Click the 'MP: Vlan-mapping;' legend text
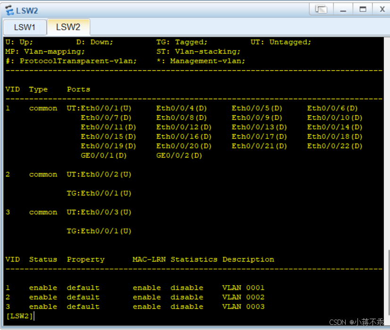The width and height of the screenshot is (390, 330). (x=45, y=51)
